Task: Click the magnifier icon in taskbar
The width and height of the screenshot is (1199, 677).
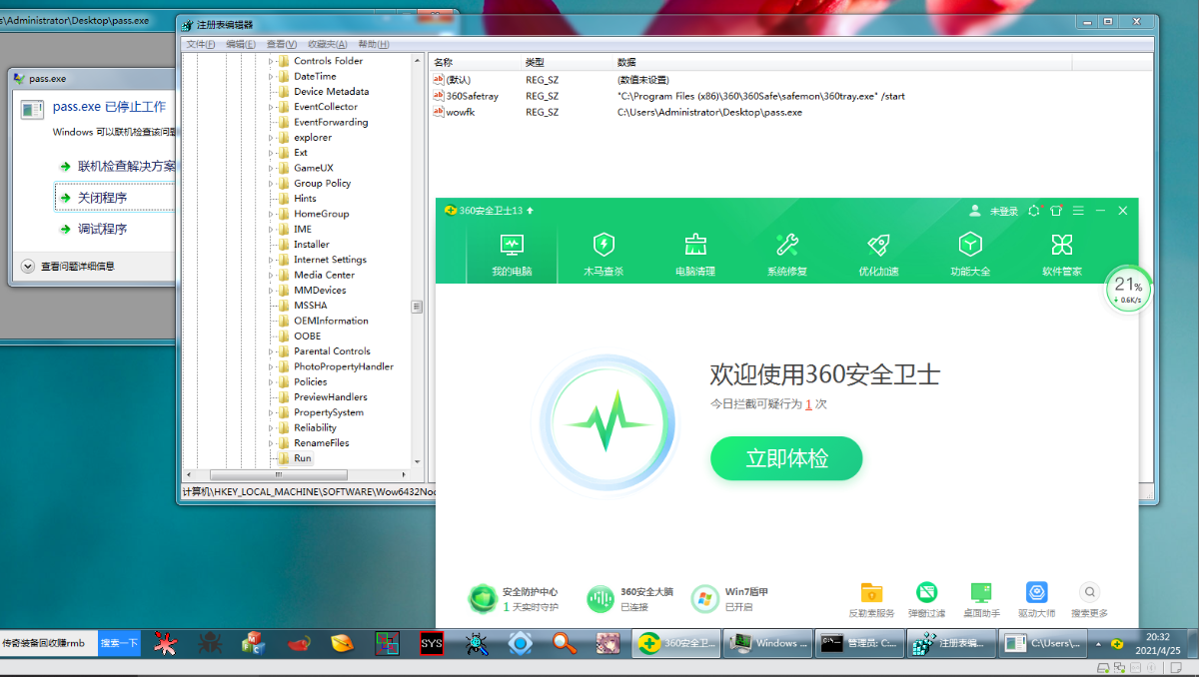Action: (x=565, y=643)
